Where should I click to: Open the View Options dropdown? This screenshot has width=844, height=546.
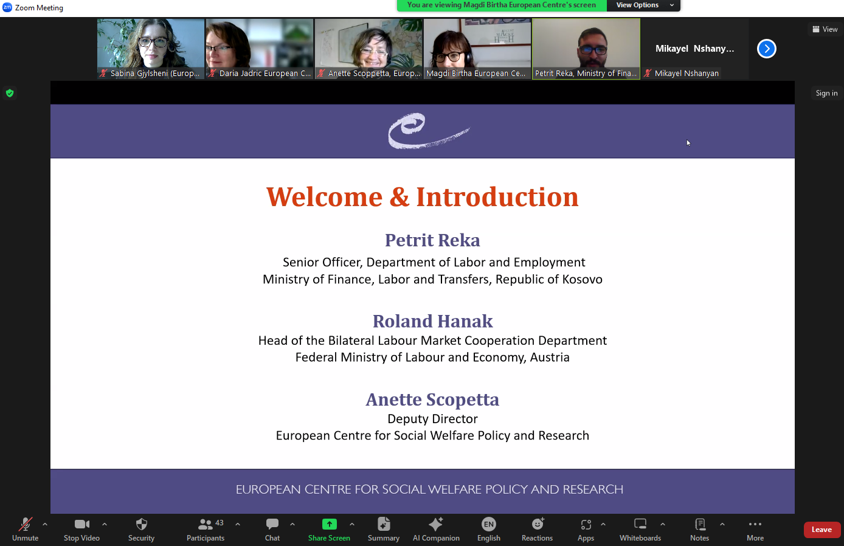[643, 5]
